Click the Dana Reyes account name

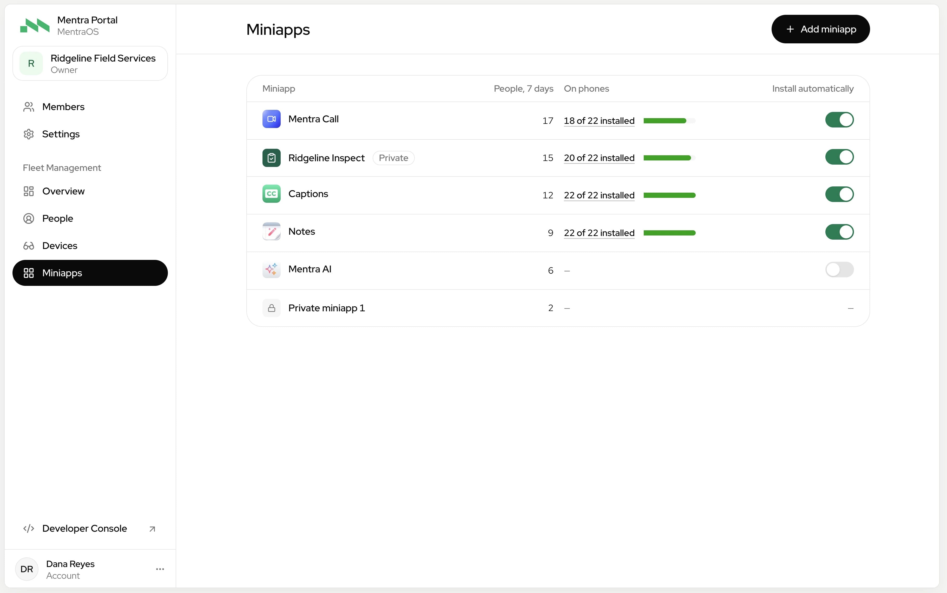pos(70,564)
